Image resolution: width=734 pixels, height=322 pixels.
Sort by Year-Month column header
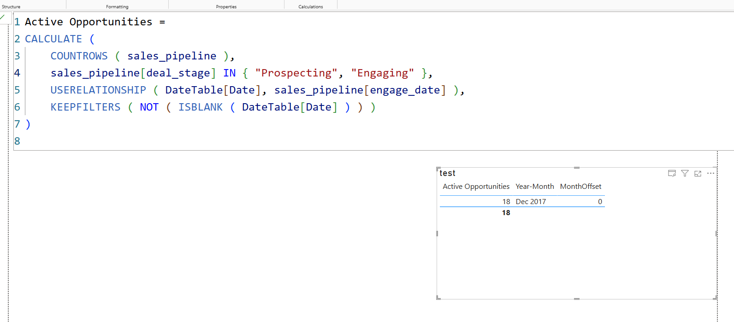click(x=535, y=187)
